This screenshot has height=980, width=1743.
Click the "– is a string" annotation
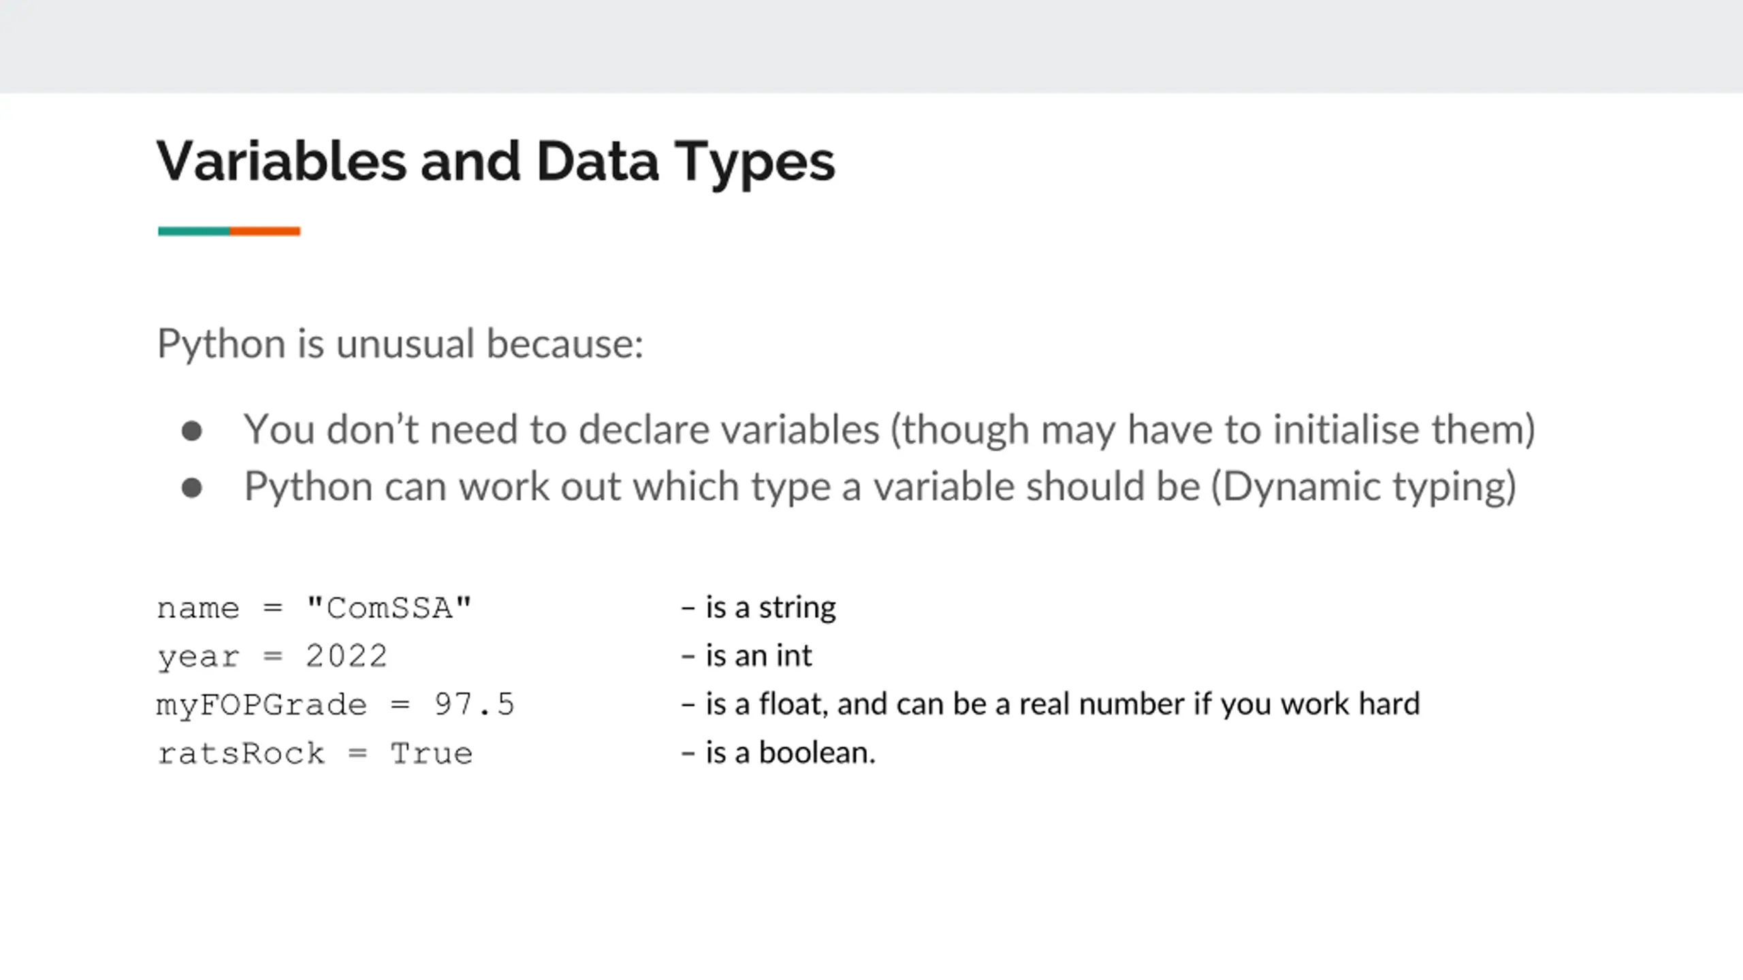tap(758, 608)
